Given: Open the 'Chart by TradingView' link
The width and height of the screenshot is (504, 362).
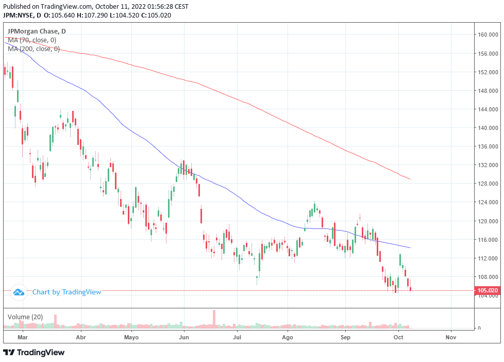Looking at the screenshot, I should click(67, 292).
